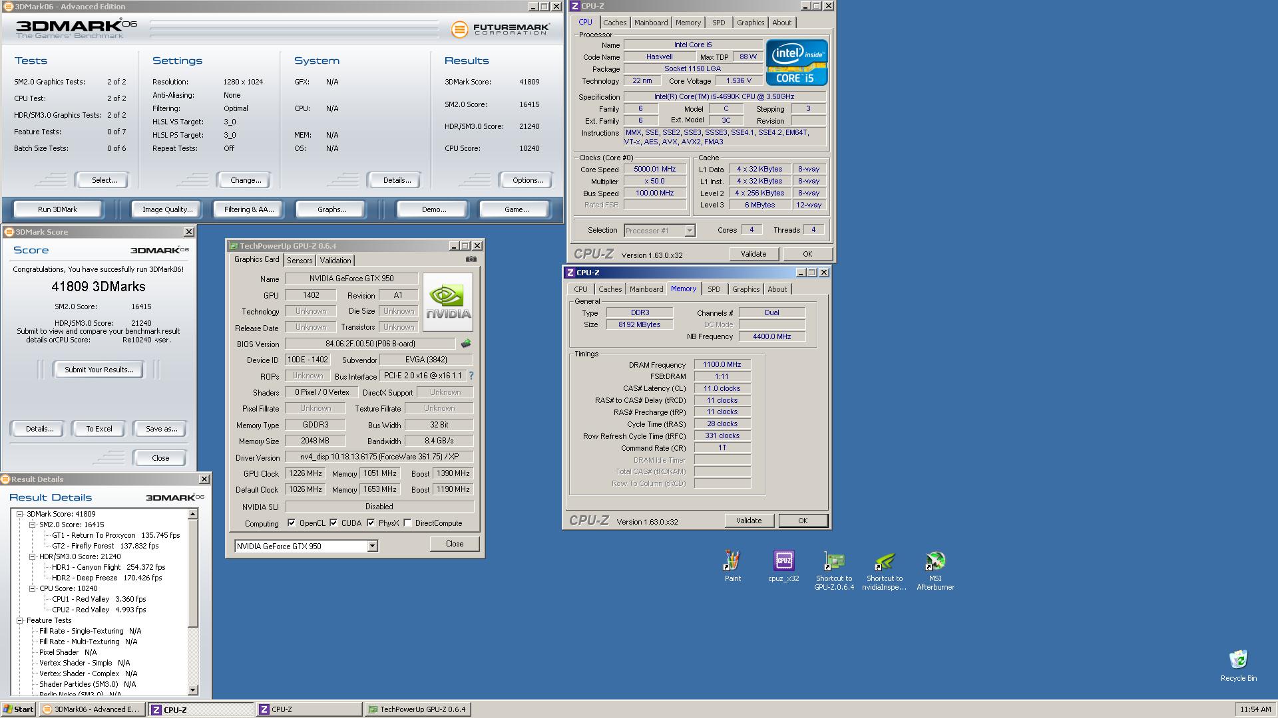Screen dimensions: 1278x718
Task: Switch to Sensors tab in GPU-Z
Action: 300,261
